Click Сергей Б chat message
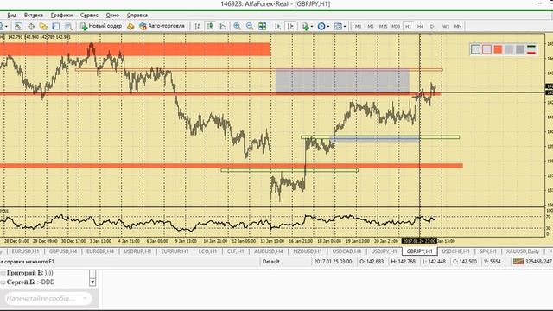This screenshot has width=553, height=311. click(31, 282)
